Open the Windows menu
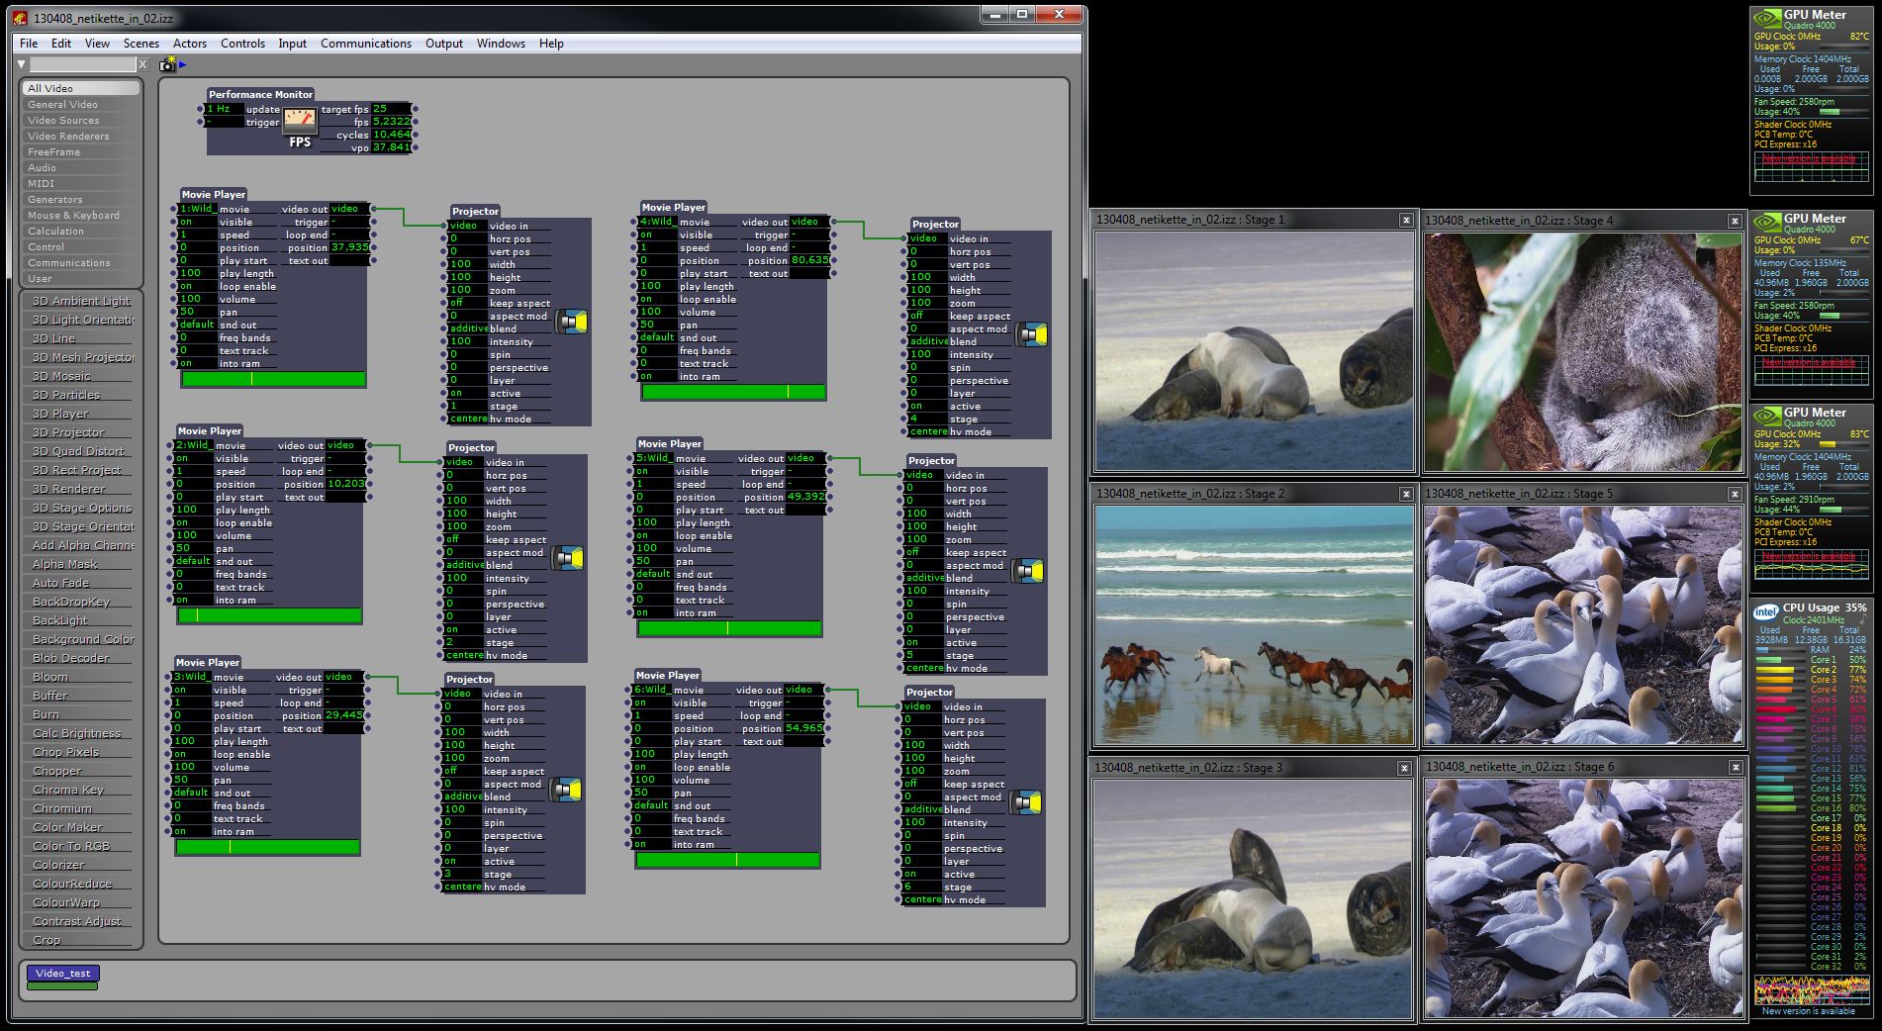This screenshot has height=1031, width=1882. click(x=501, y=44)
